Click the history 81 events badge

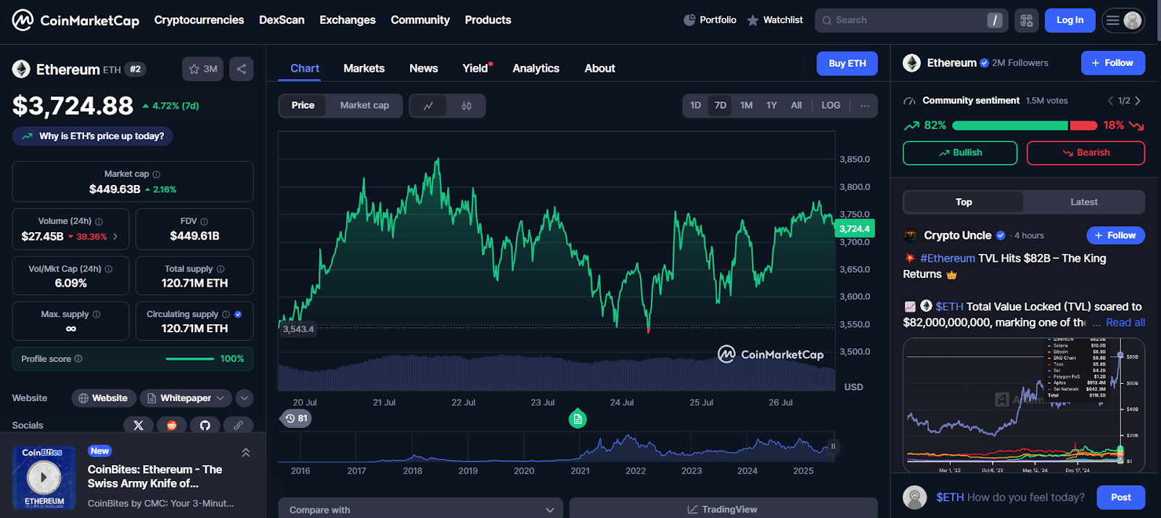[296, 419]
